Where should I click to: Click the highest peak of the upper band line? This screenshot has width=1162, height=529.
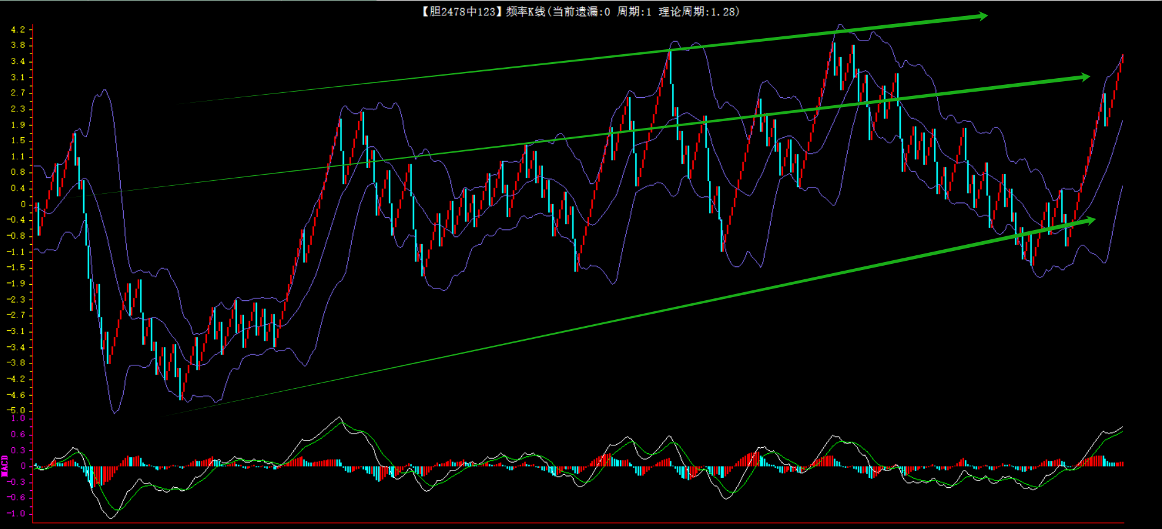[840, 26]
